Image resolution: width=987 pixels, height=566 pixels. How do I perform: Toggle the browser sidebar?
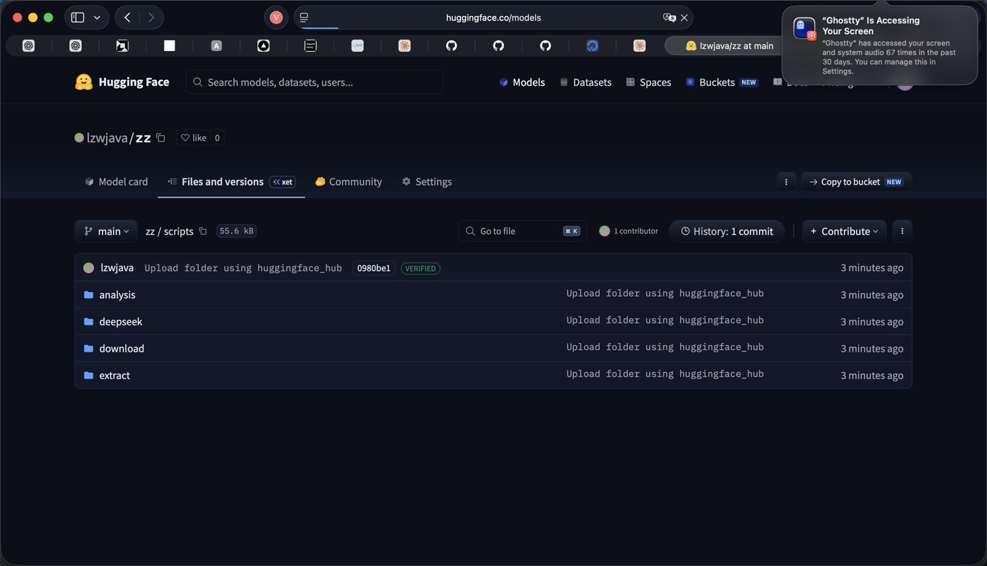coord(78,17)
